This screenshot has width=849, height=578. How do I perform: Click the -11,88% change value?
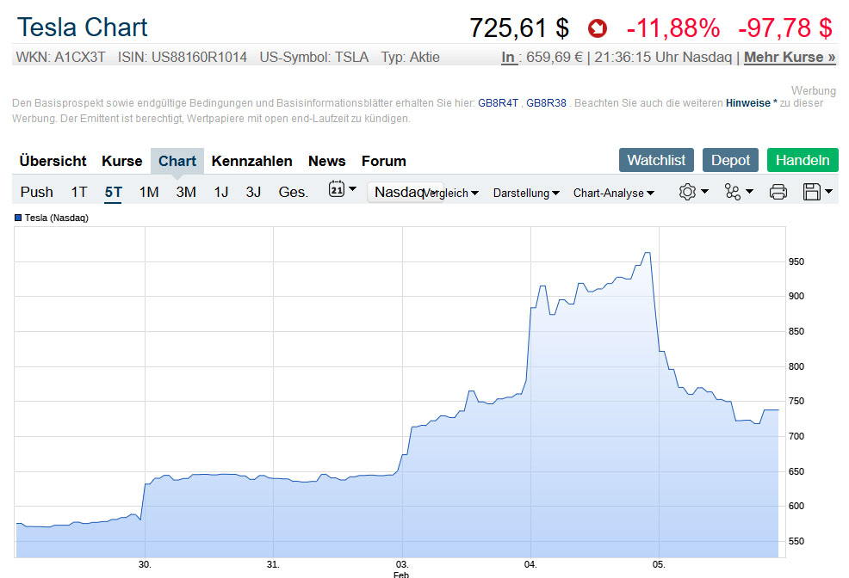coord(673,28)
